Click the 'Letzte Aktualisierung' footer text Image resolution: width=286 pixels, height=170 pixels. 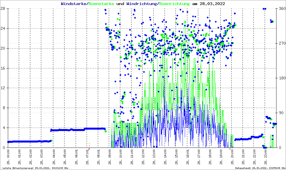(x=35, y=168)
